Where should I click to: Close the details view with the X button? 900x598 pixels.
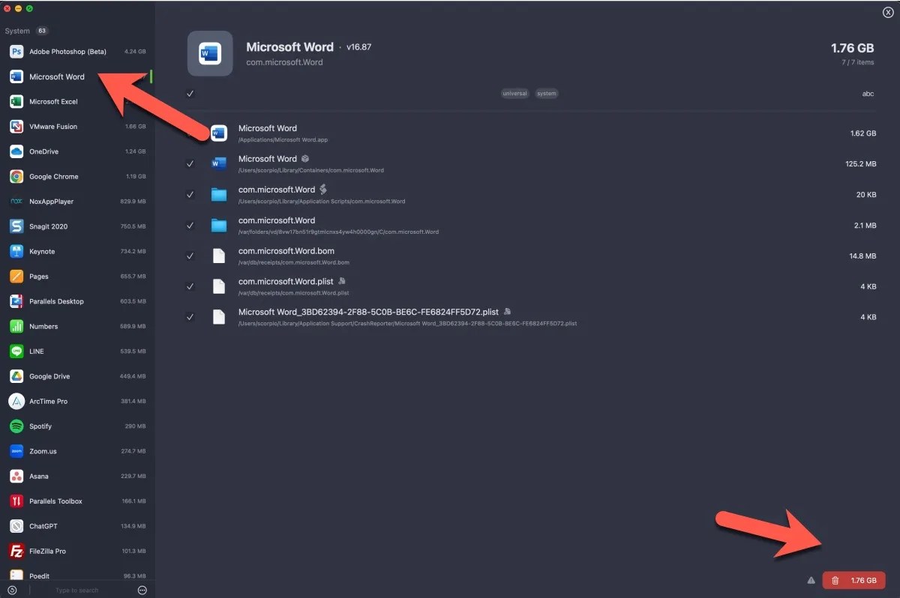pos(888,12)
